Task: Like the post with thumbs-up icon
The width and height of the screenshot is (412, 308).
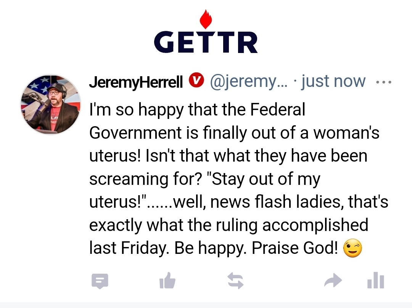Action: tap(167, 281)
